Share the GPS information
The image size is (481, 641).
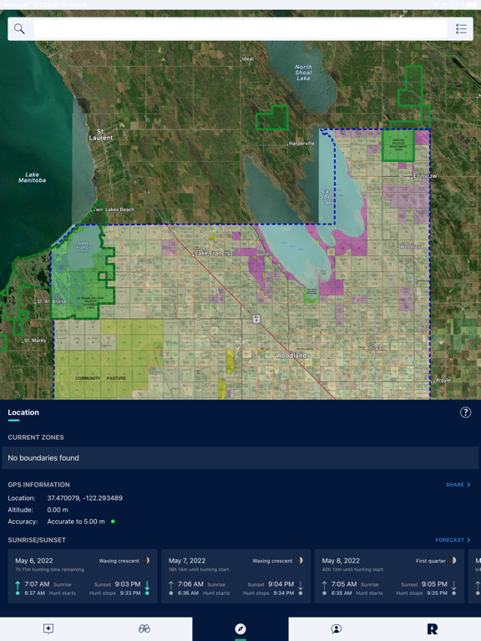coord(458,484)
